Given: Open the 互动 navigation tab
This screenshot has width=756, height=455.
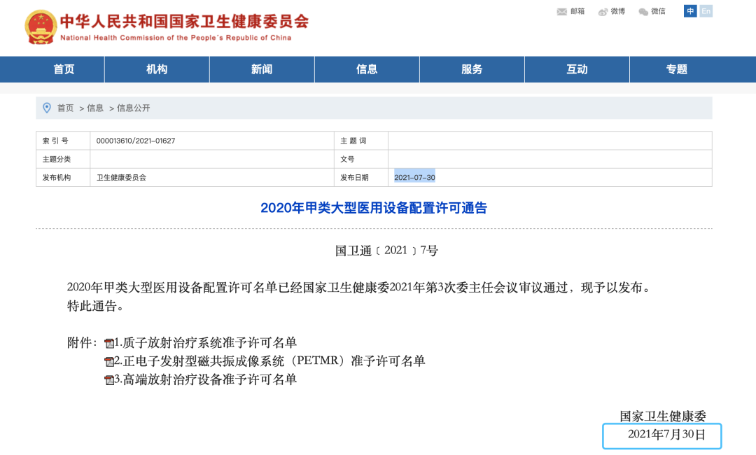Looking at the screenshot, I should point(577,69).
